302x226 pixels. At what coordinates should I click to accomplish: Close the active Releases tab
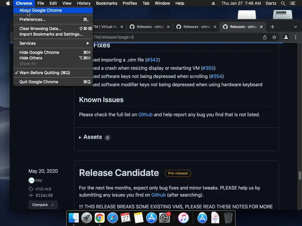click(x=261, y=27)
